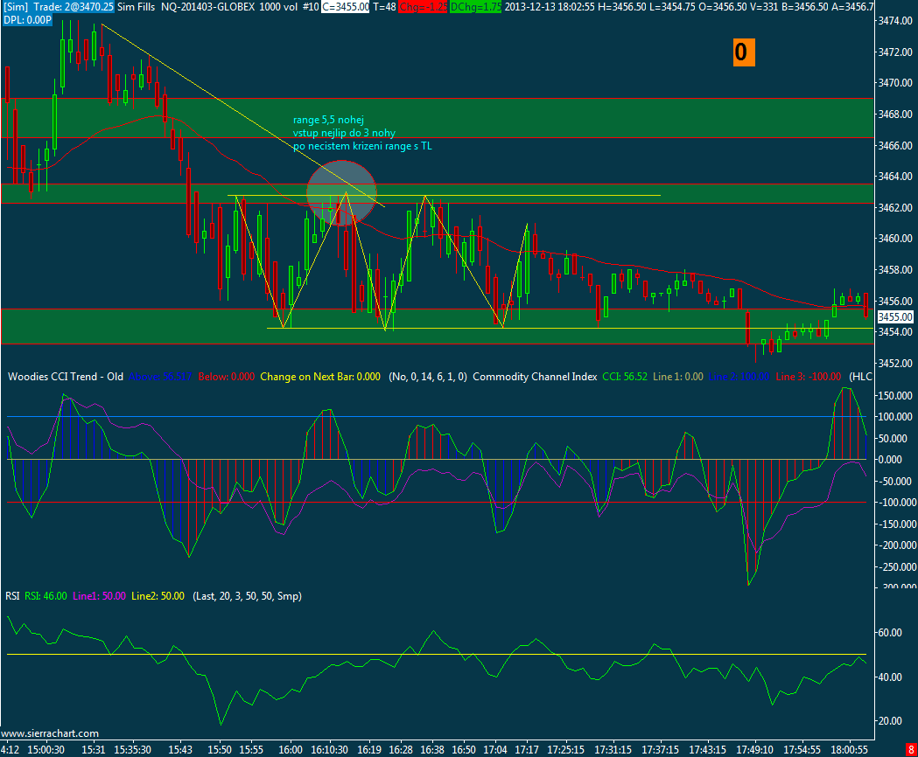Click 3452.00 on the price scale
Screen dimensions: 918x757
pos(895,364)
